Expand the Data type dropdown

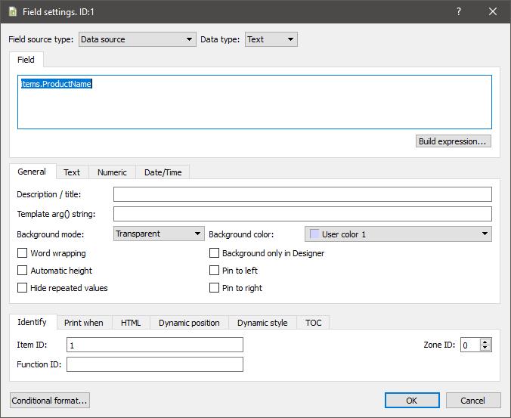(x=271, y=39)
